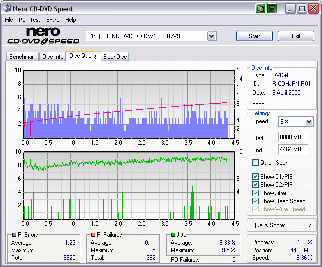Close the Nero CD-DVD Speed window
The image size is (322, 267).
click(x=313, y=9)
